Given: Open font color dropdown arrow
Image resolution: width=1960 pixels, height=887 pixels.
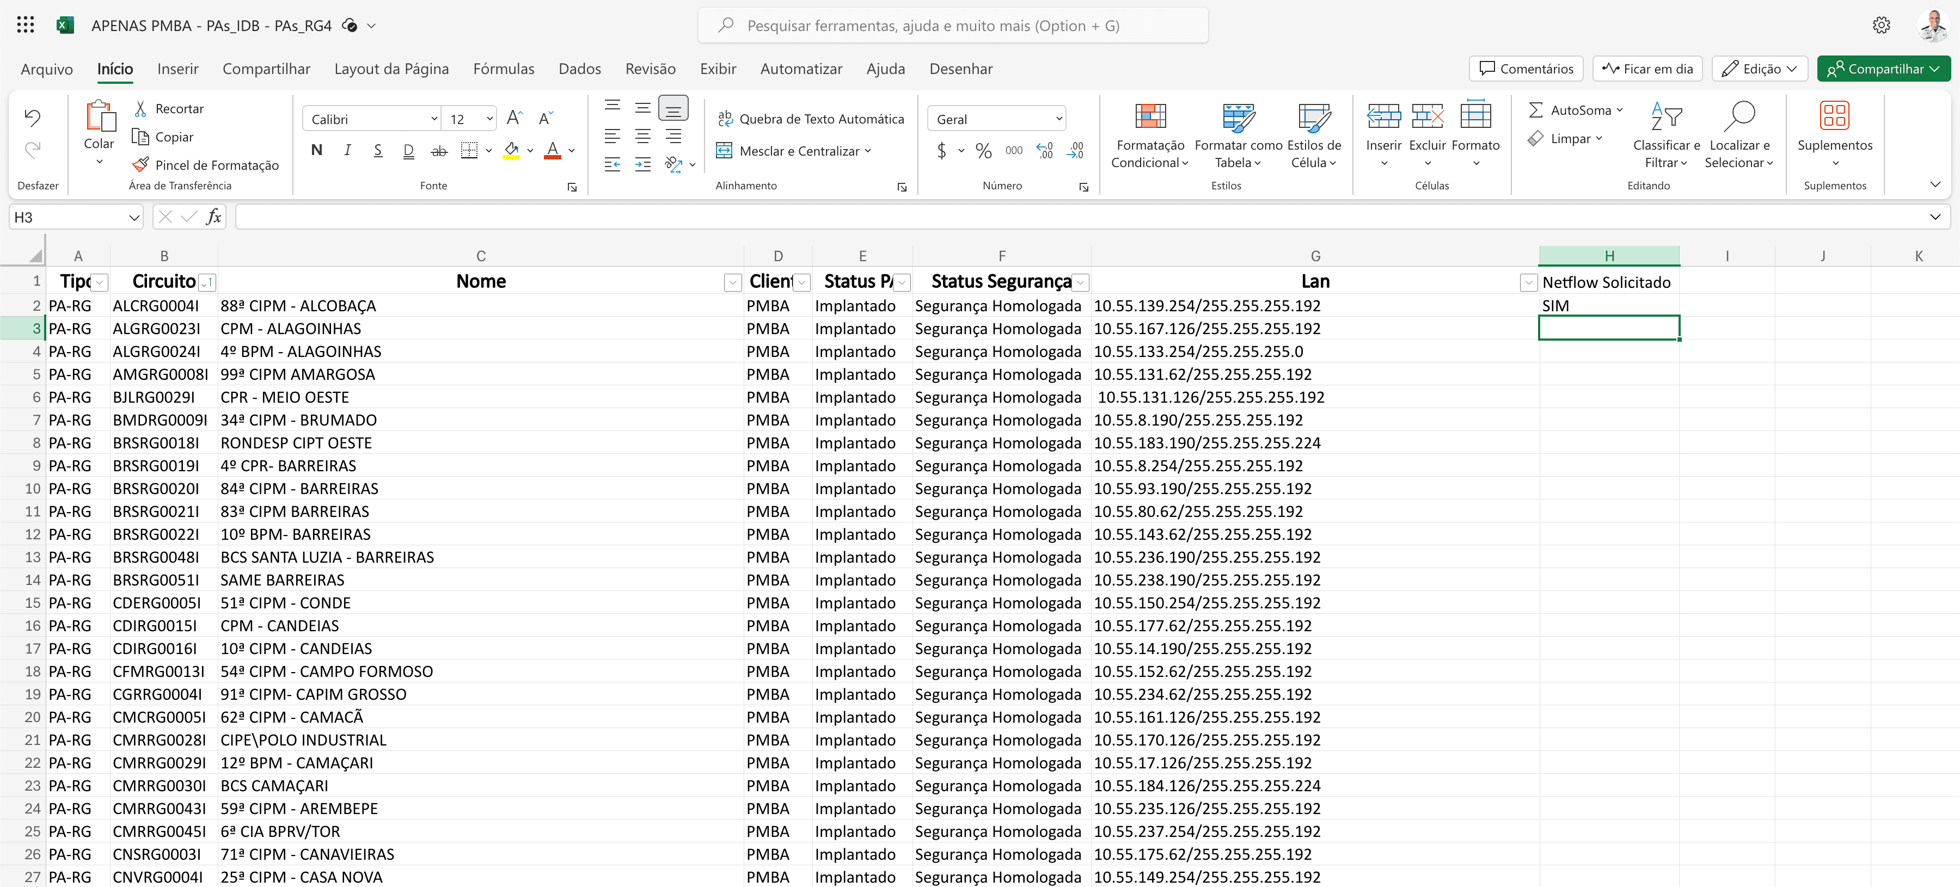Looking at the screenshot, I should [x=572, y=151].
